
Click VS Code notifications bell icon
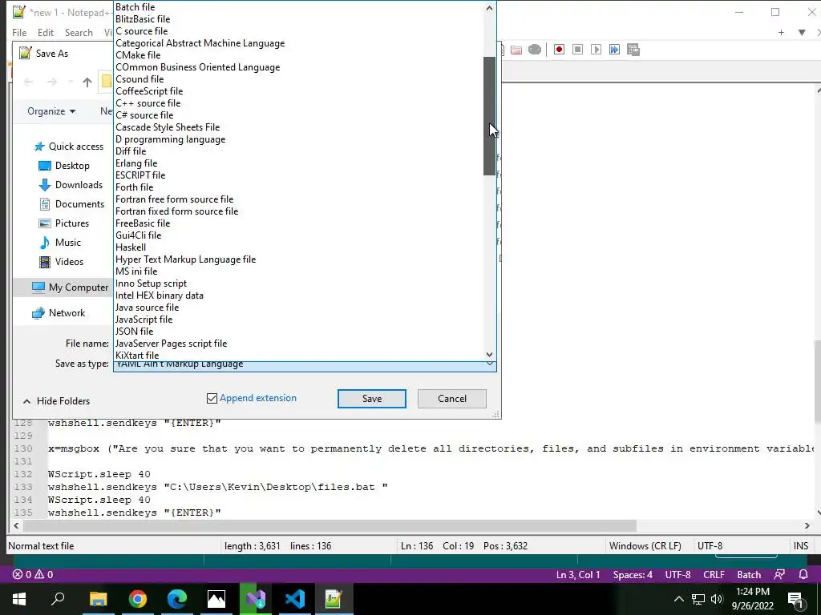click(803, 574)
